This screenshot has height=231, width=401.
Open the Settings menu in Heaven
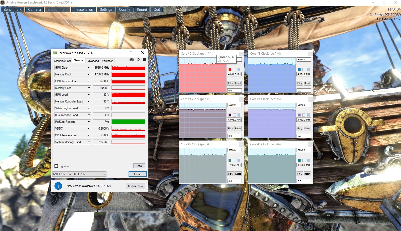click(106, 10)
